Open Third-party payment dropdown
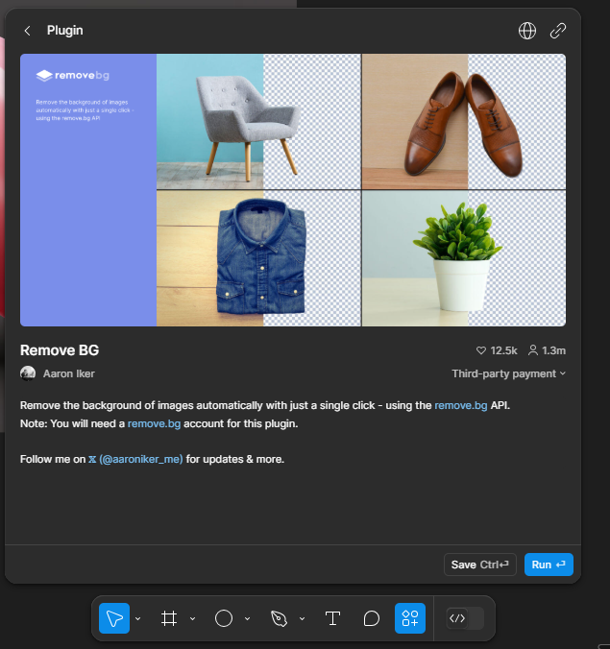 point(508,373)
